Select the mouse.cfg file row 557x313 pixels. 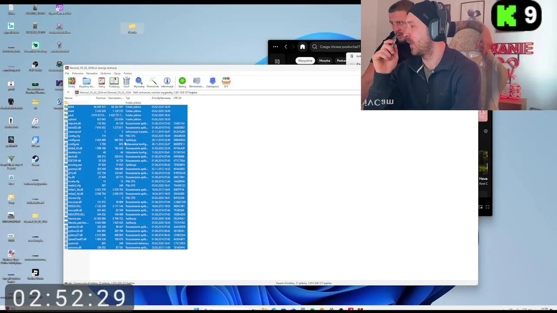click(126, 198)
